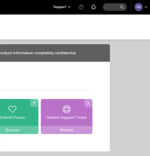Open the Support menu label
This screenshot has width=150, height=156.
[x=60, y=7]
